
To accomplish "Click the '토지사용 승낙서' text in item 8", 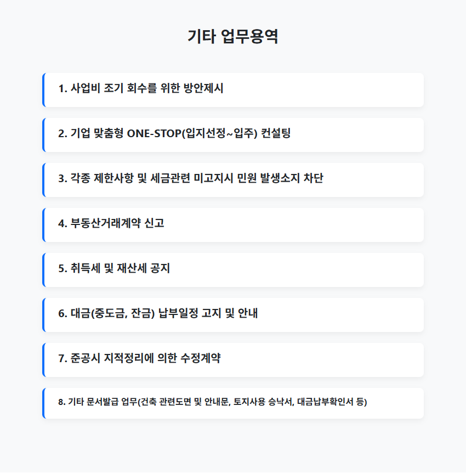I will 264,402.
